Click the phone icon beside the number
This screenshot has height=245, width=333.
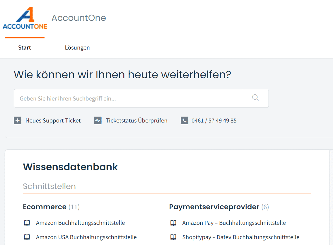184,120
